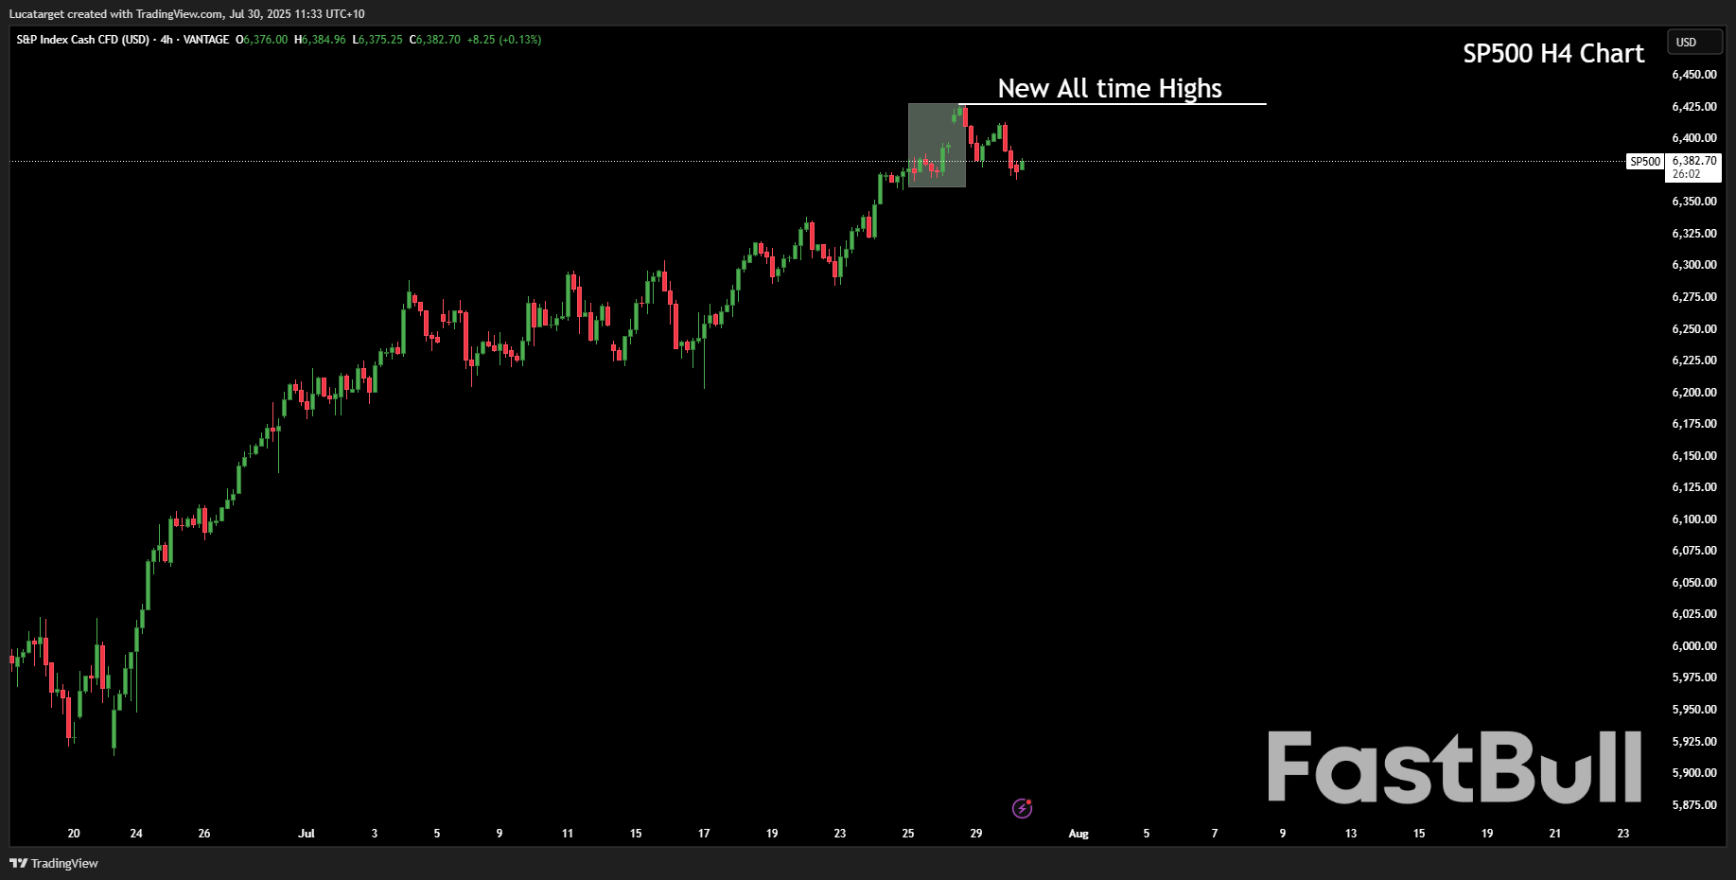Click the +8.25 (+0.13%) change value
The height and width of the screenshot is (880, 1736).
503,40
